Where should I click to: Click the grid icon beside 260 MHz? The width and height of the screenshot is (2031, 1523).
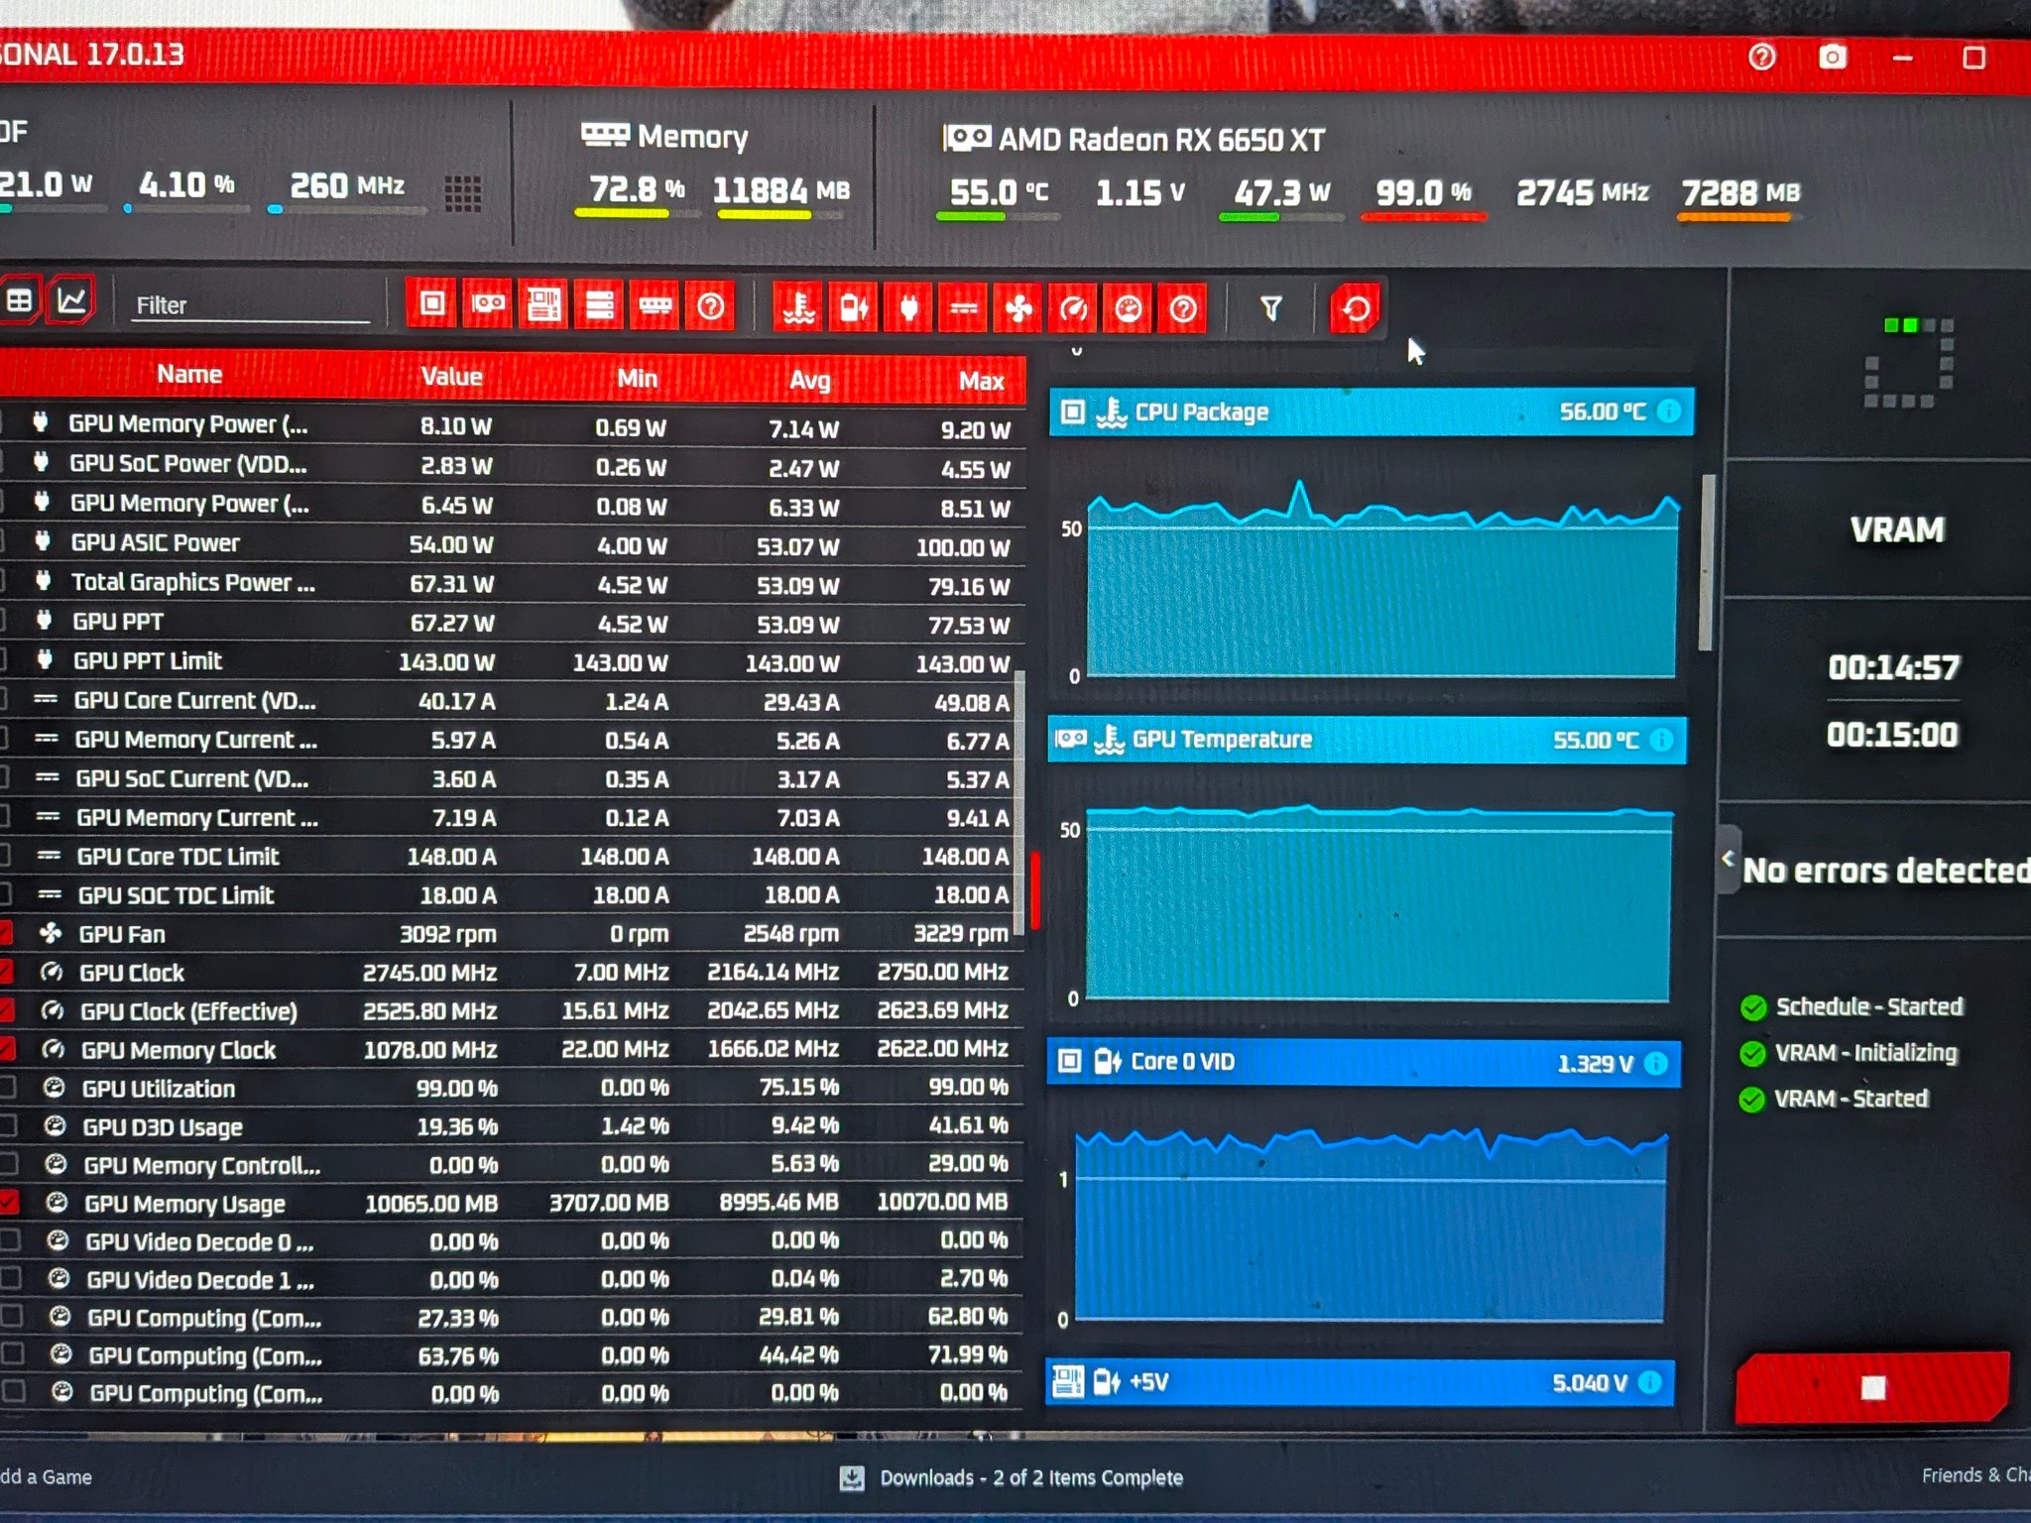(x=462, y=193)
